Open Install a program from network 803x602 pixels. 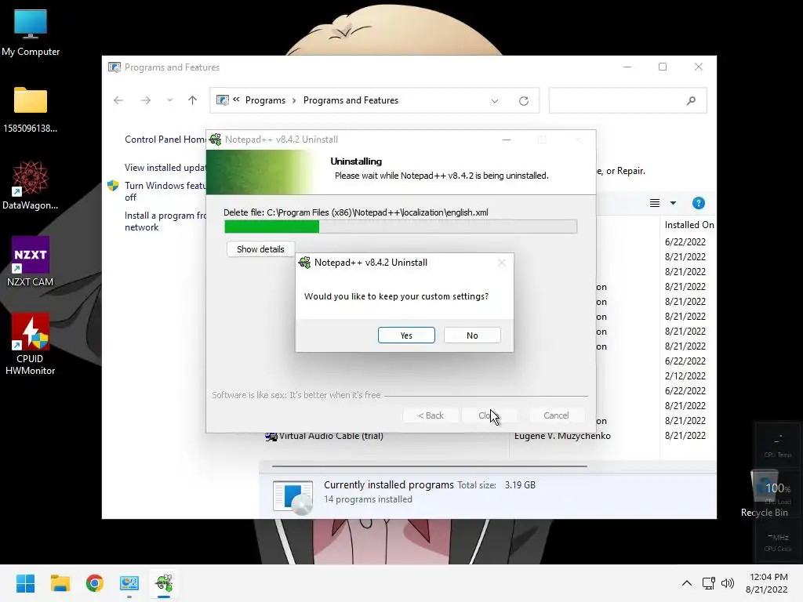pyautogui.click(x=165, y=221)
